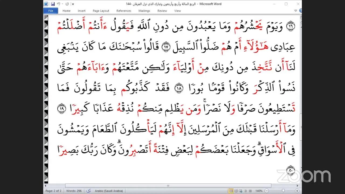345x194 pixels.
Task: Minimize the Word window
Action: 274,4
